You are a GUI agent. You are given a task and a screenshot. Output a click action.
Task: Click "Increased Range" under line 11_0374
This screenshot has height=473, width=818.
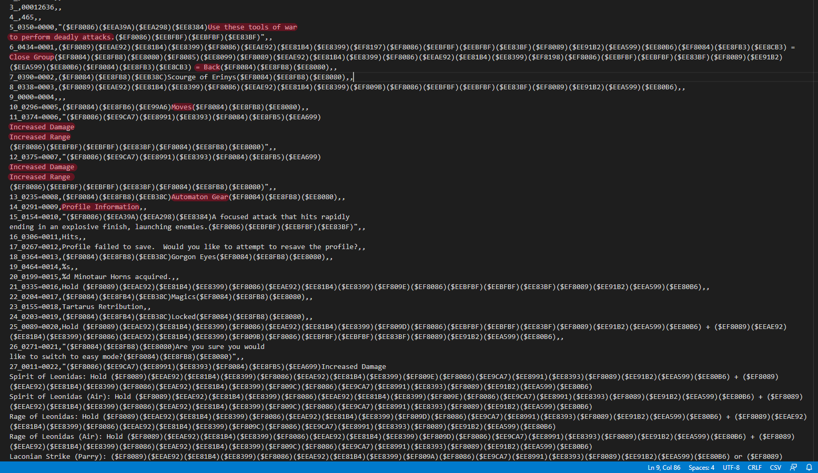(40, 137)
